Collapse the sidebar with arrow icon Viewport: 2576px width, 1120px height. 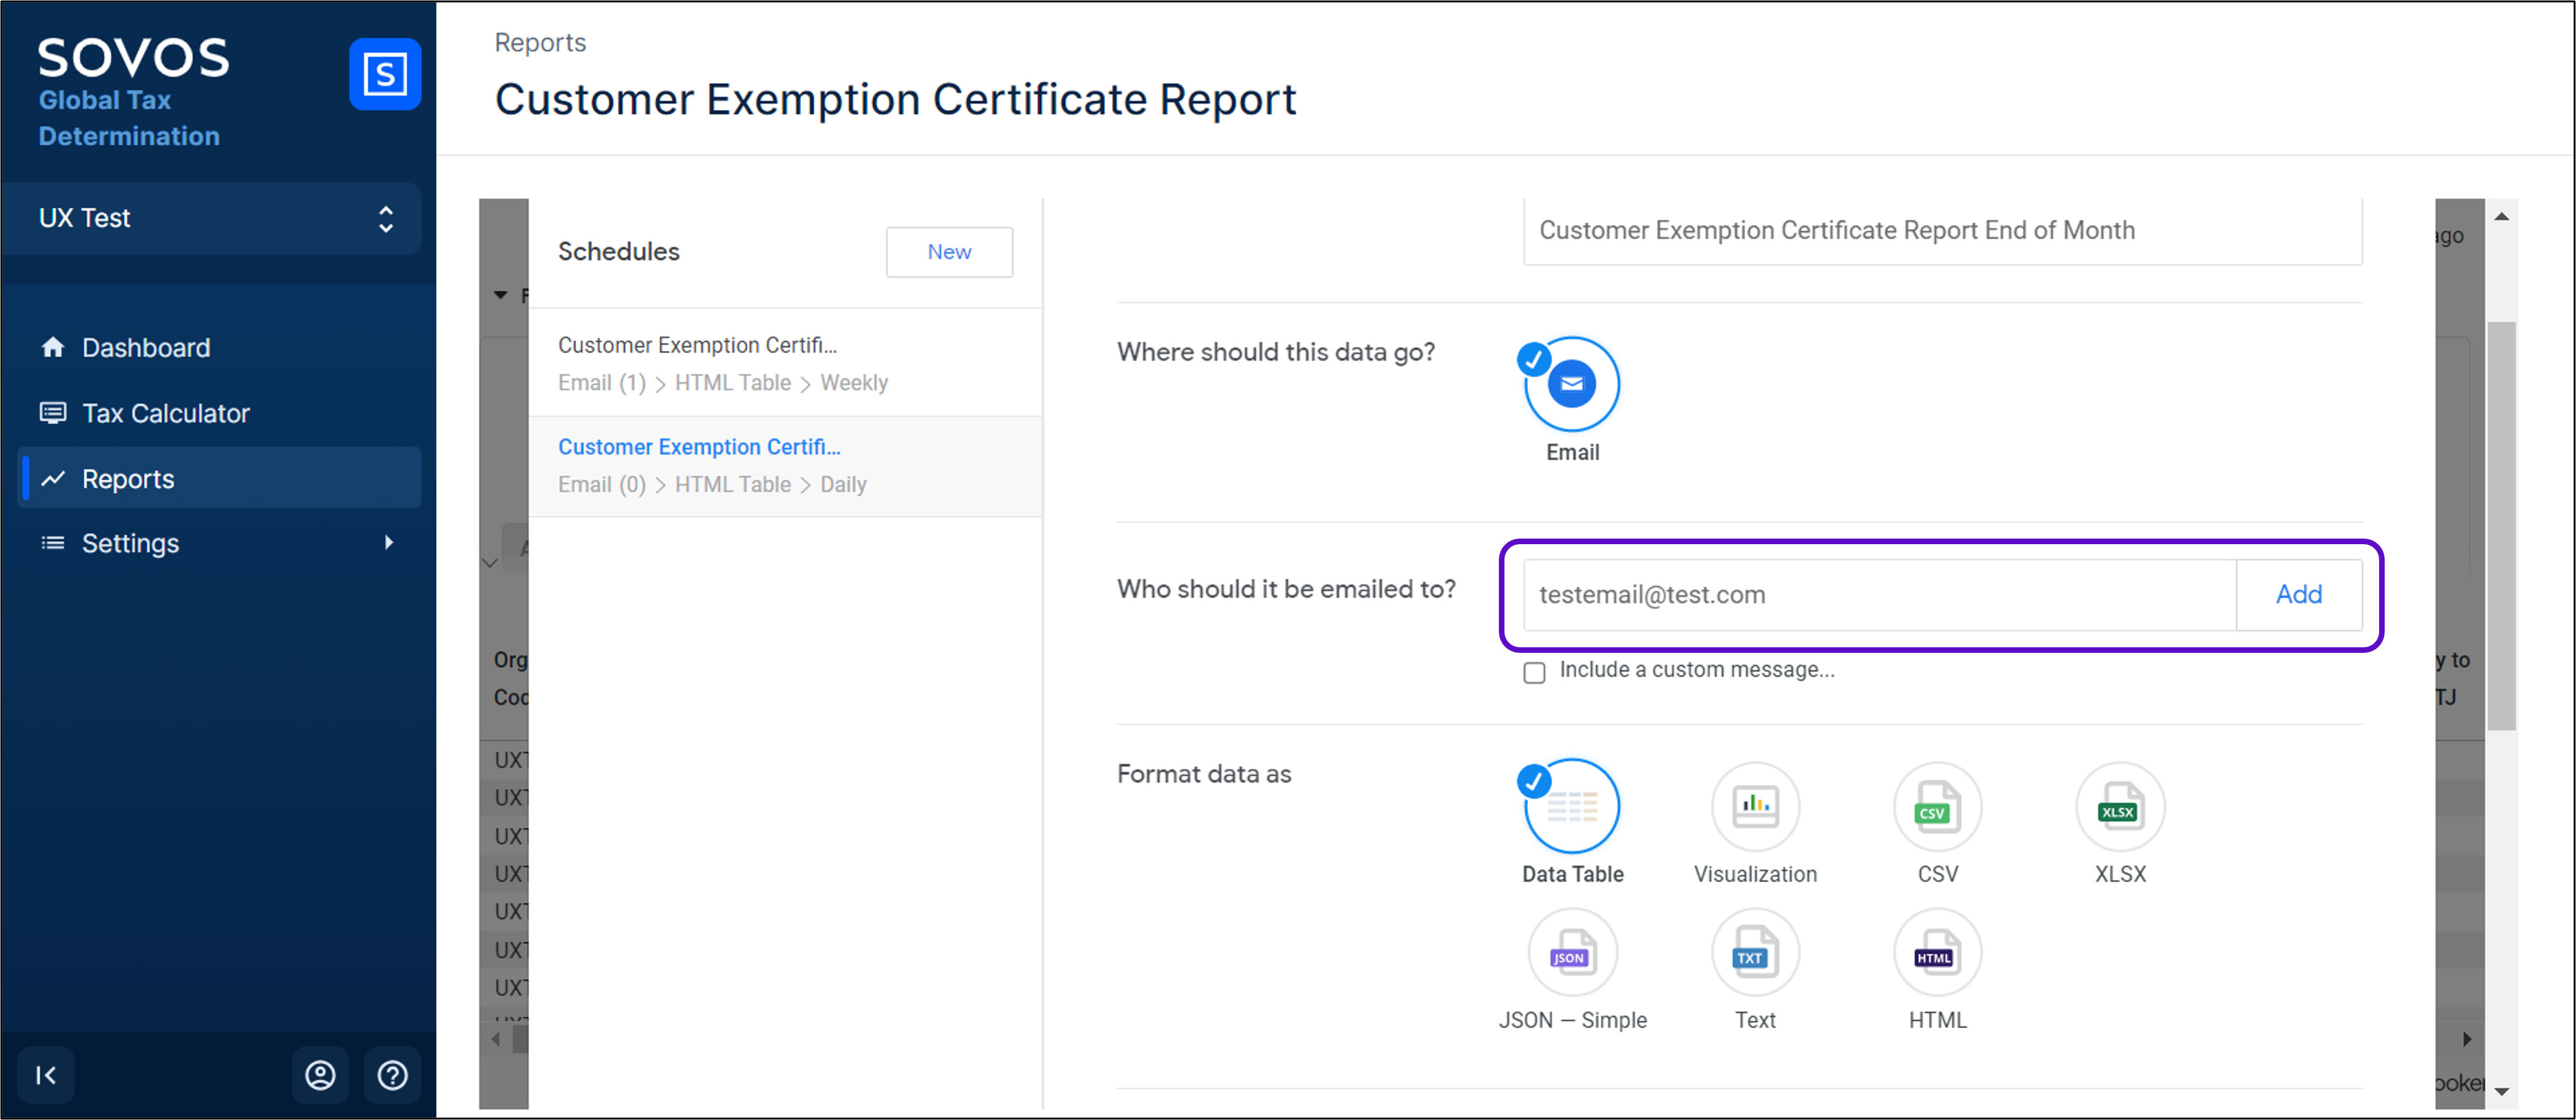pyautogui.click(x=46, y=1075)
